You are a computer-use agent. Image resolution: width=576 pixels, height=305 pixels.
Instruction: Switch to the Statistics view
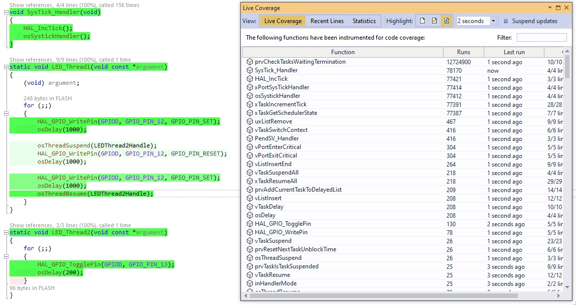coord(364,21)
